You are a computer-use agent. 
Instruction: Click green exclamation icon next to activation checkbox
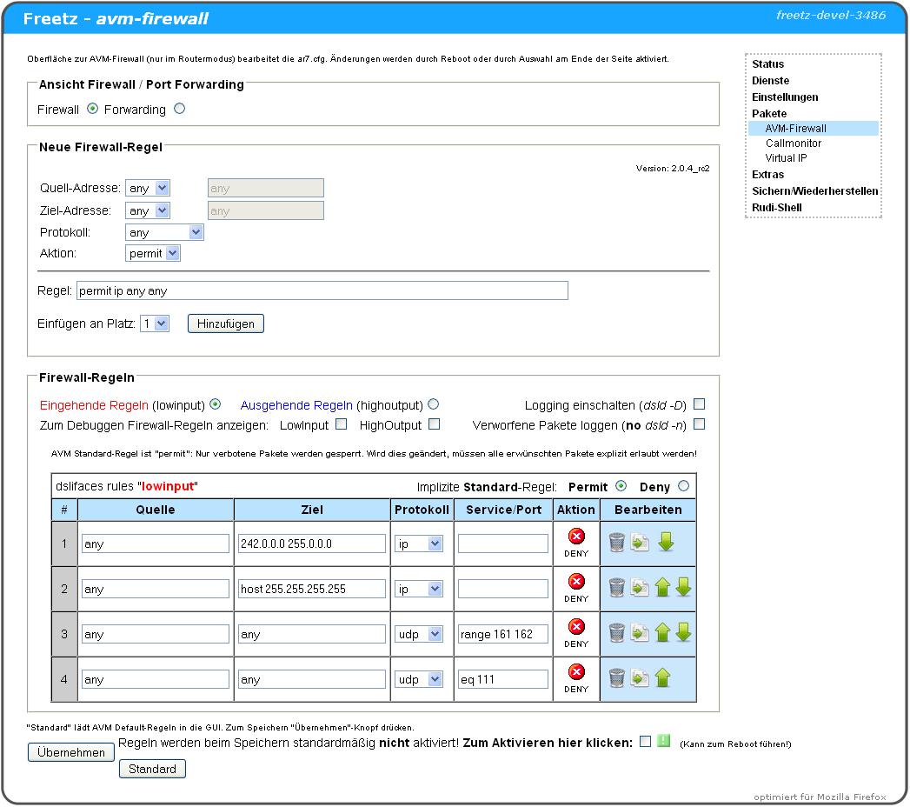coord(664,742)
